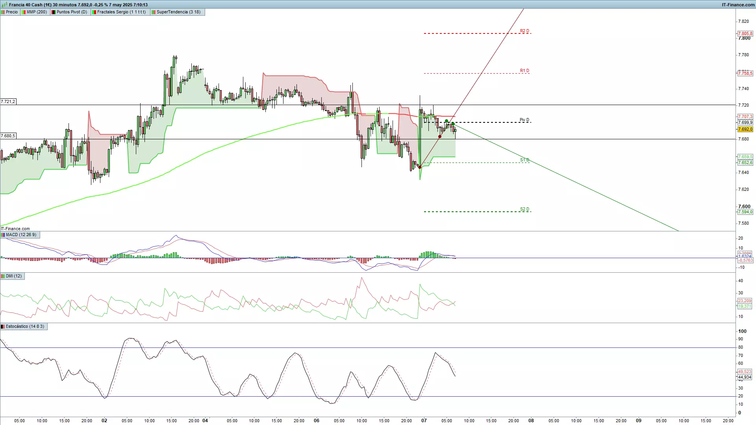Click the MACD (12 26 9) panel label
756x425 pixels.
[19, 235]
